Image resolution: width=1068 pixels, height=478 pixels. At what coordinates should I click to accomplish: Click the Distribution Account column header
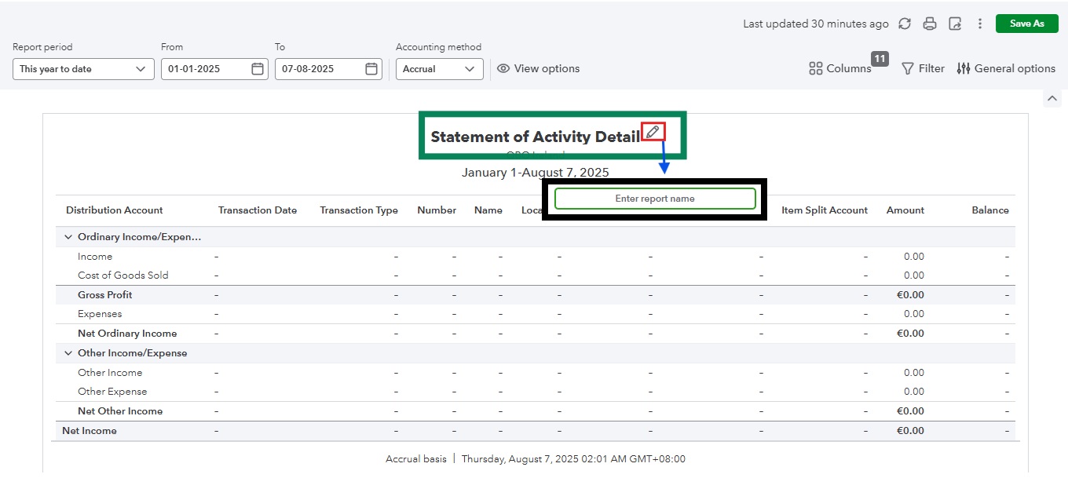coord(115,210)
